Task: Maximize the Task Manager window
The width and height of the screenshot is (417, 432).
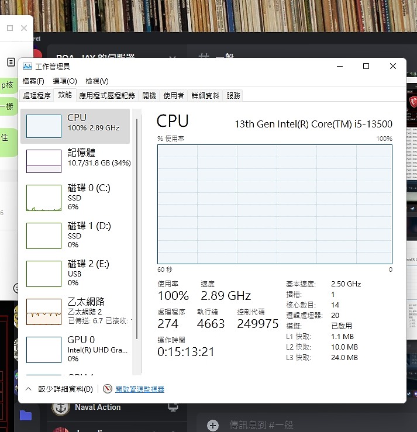Action: coord(366,66)
